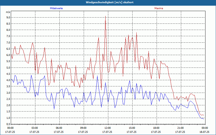Click the 15:00 time axis label
This screenshot has height=135, width=216.
[x=132, y=128]
